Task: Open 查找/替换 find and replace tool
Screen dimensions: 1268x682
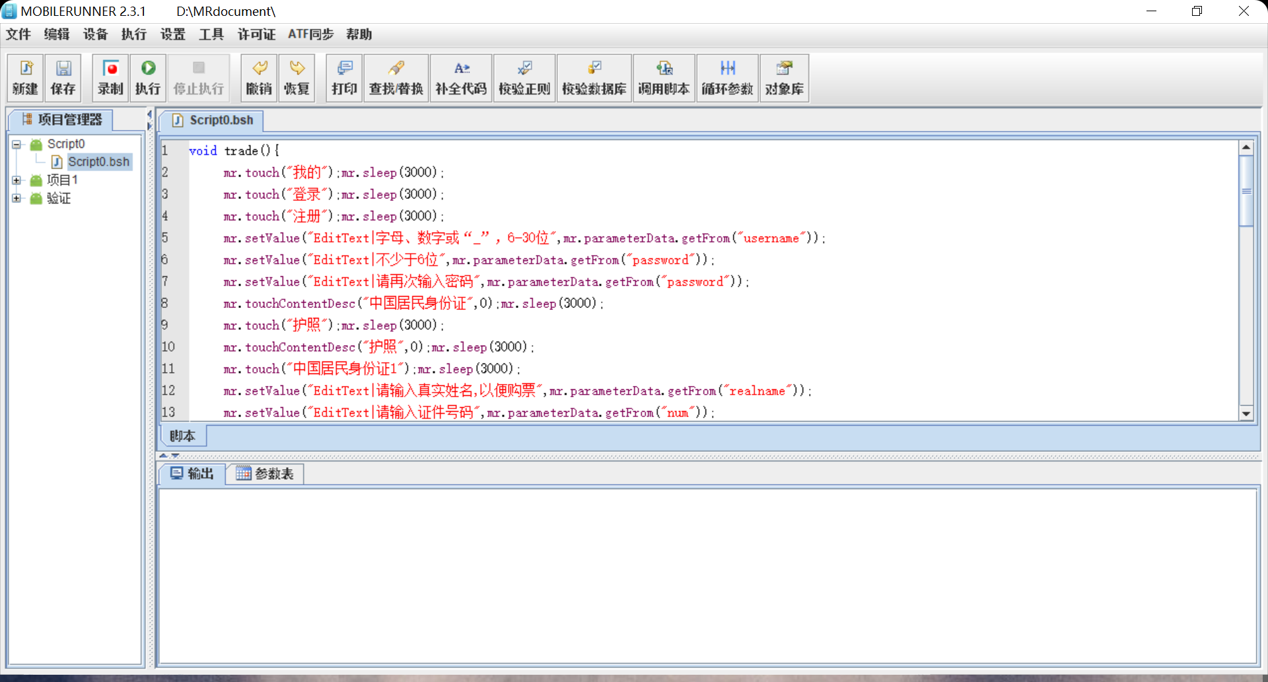Action: [396, 78]
